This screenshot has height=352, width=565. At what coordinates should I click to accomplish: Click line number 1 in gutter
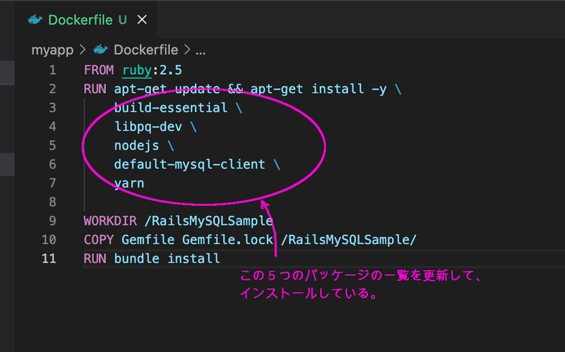point(52,70)
